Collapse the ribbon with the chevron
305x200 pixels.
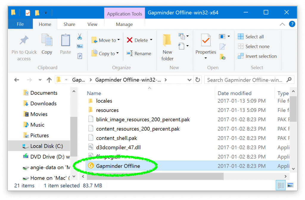point(282,24)
